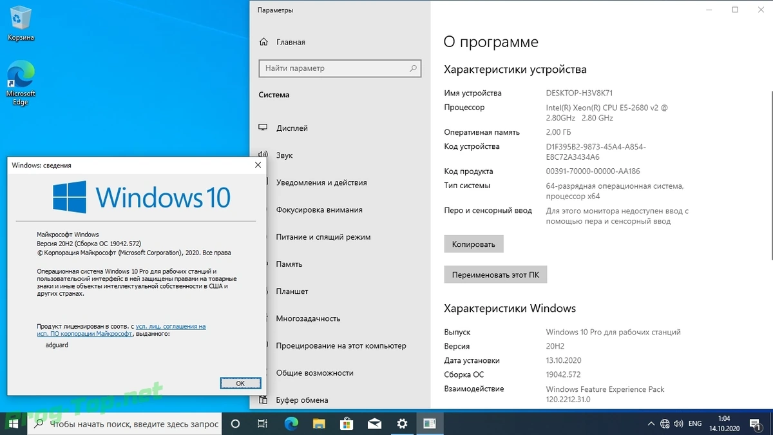Click the Система sidebar heading

point(274,95)
